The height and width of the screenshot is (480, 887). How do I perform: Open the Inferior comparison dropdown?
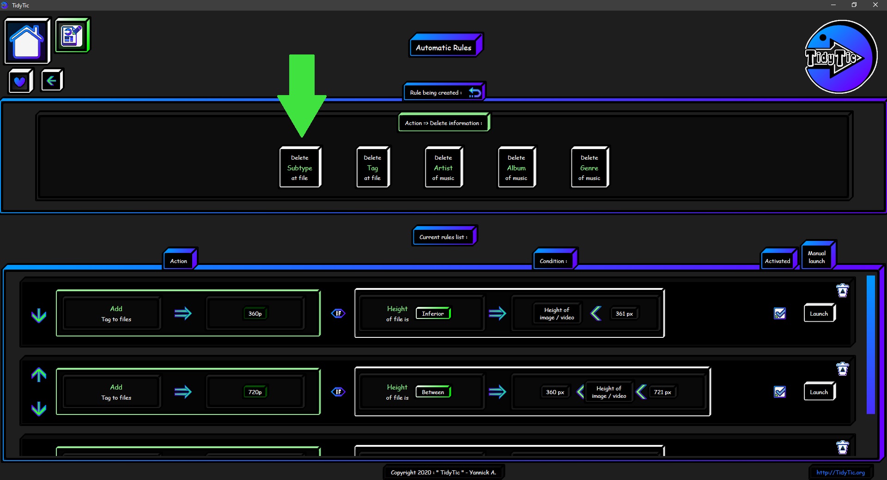click(433, 313)
